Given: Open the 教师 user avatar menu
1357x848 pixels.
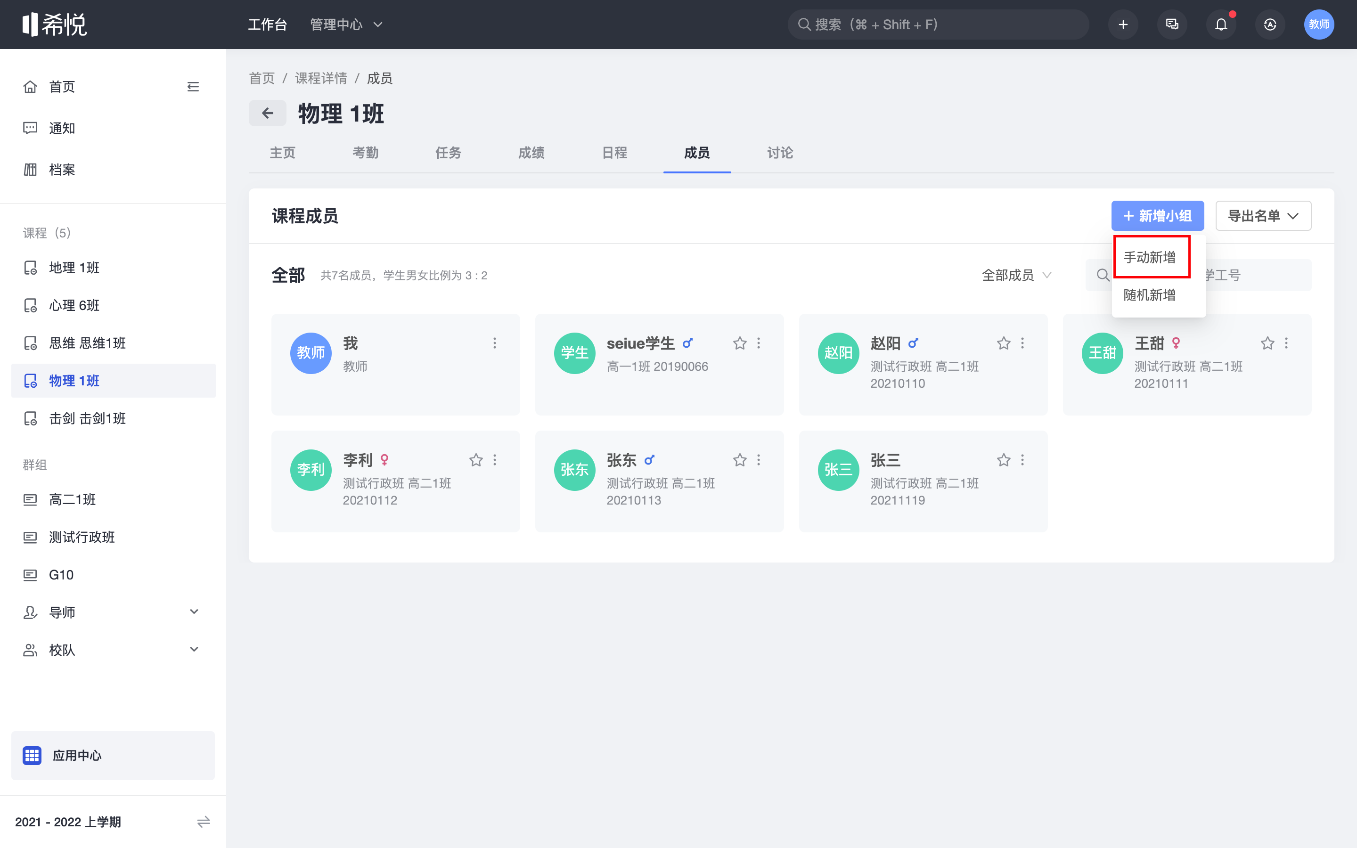Looking at the screenshot, I should pos(1319,24).
